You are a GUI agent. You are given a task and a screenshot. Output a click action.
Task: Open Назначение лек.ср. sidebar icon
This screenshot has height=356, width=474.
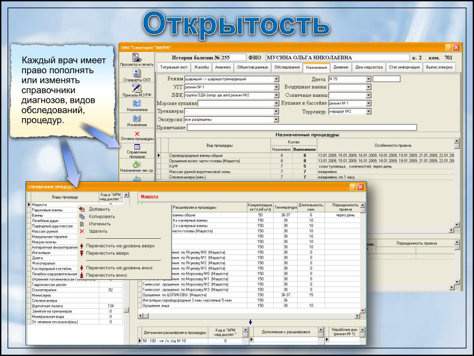coord(137,165)
